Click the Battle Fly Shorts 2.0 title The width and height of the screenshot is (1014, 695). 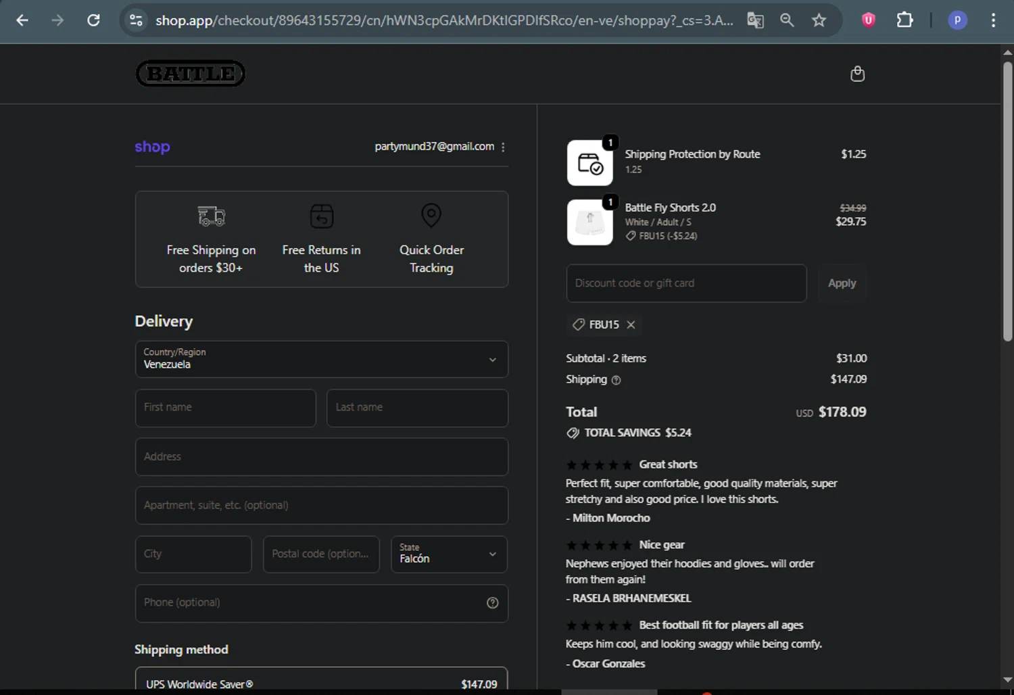[670, 208]
